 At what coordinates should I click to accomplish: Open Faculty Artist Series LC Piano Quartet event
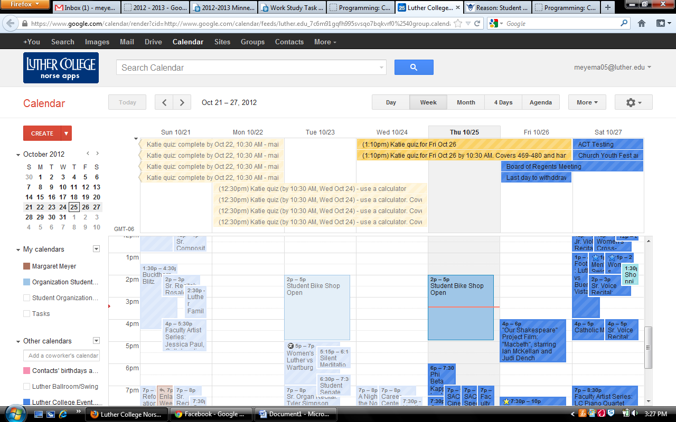605,396
